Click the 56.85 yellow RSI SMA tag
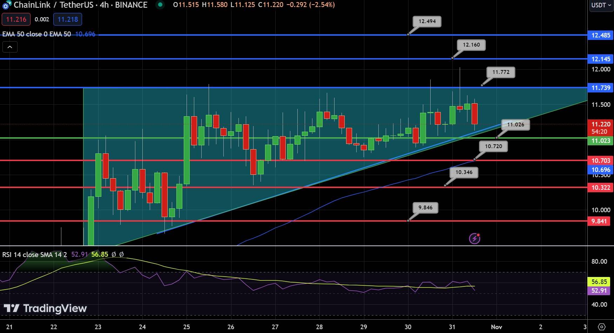 click(x=599, y=282)
